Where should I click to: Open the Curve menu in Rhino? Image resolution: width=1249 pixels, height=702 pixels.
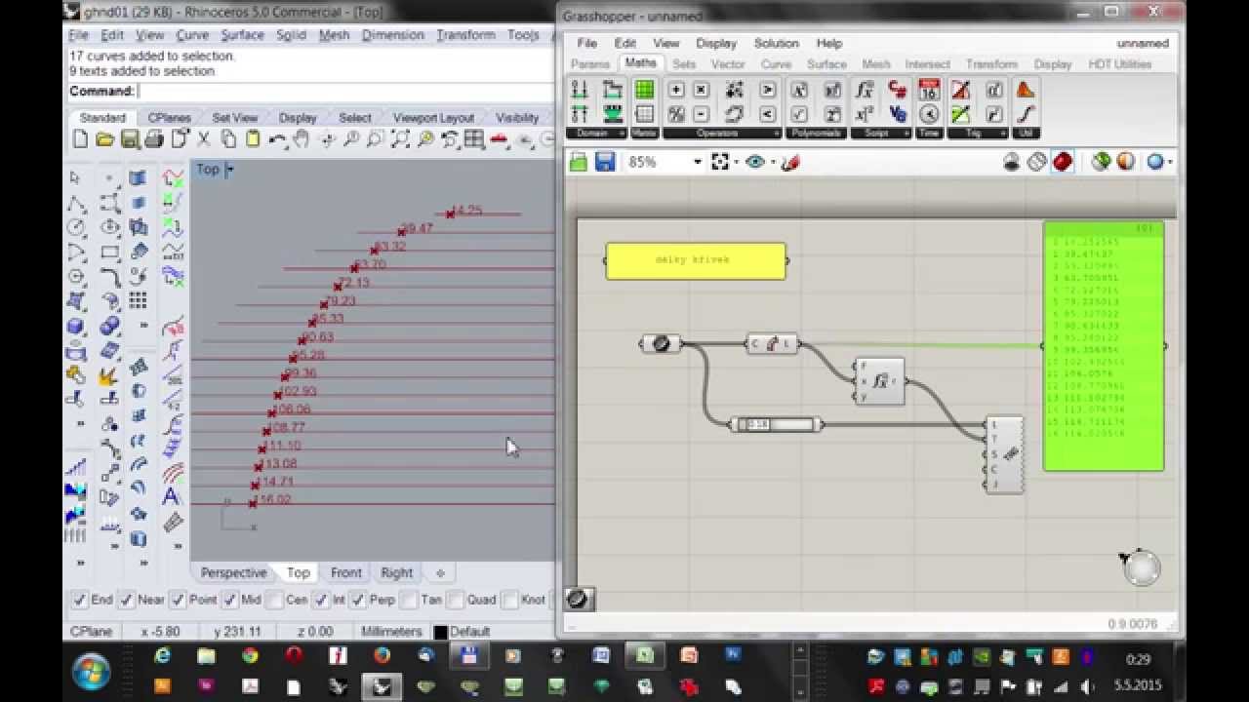(x=192, y=35)
